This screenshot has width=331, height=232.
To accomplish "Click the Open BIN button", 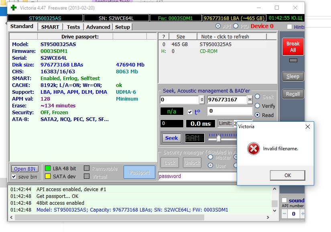I will [x=25, y=169].
